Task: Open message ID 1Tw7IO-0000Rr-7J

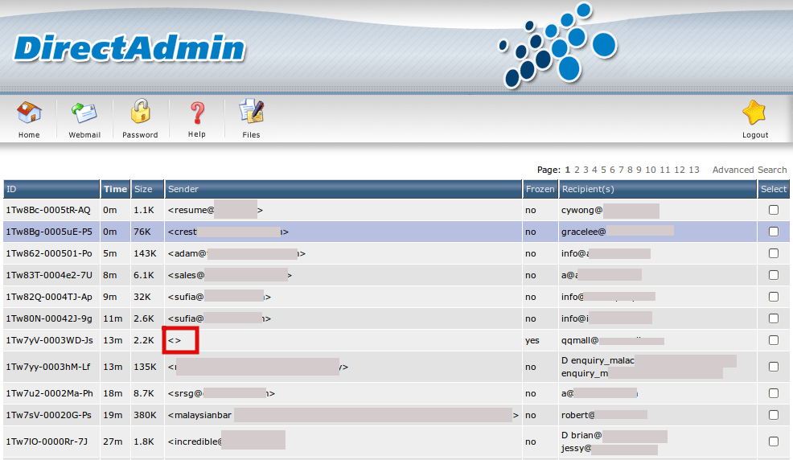Action: tap(47, 442)
